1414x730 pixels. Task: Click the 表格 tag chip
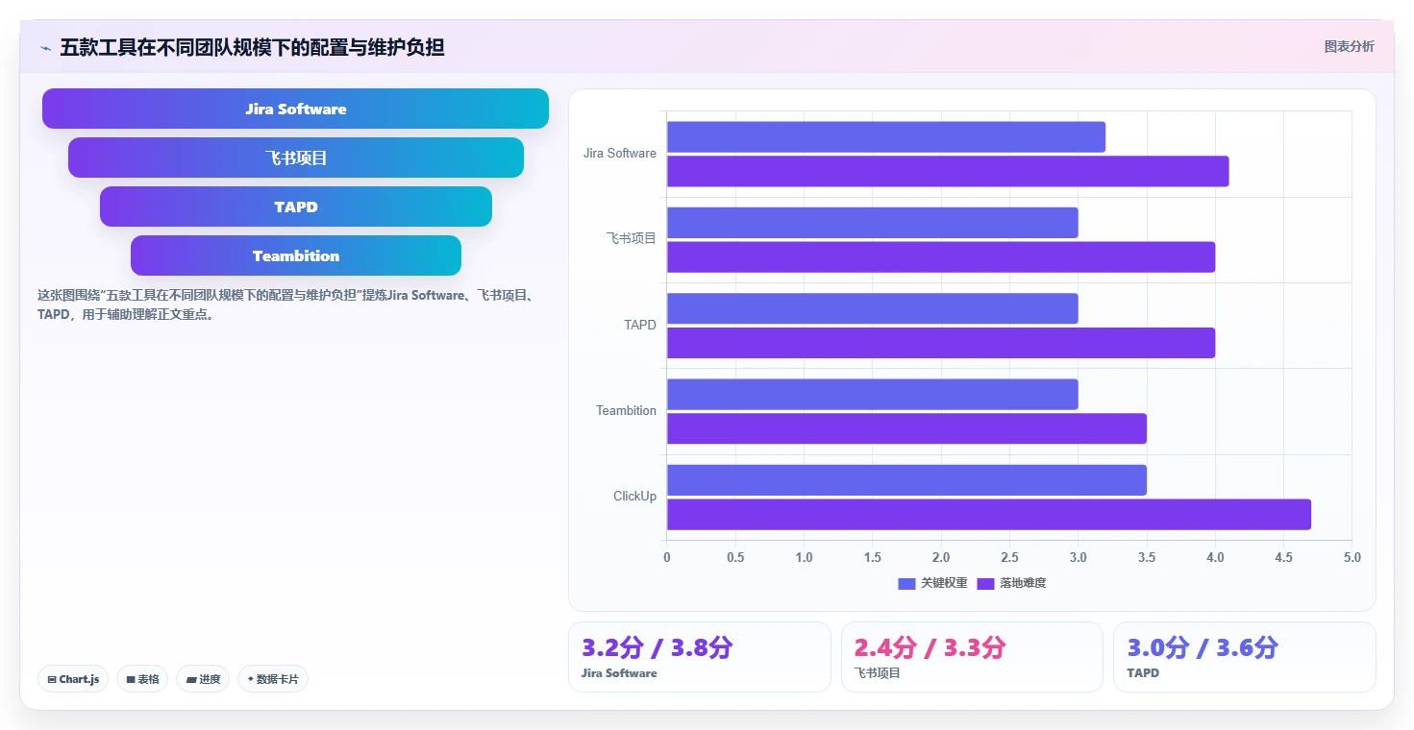[x=142, y=679]
